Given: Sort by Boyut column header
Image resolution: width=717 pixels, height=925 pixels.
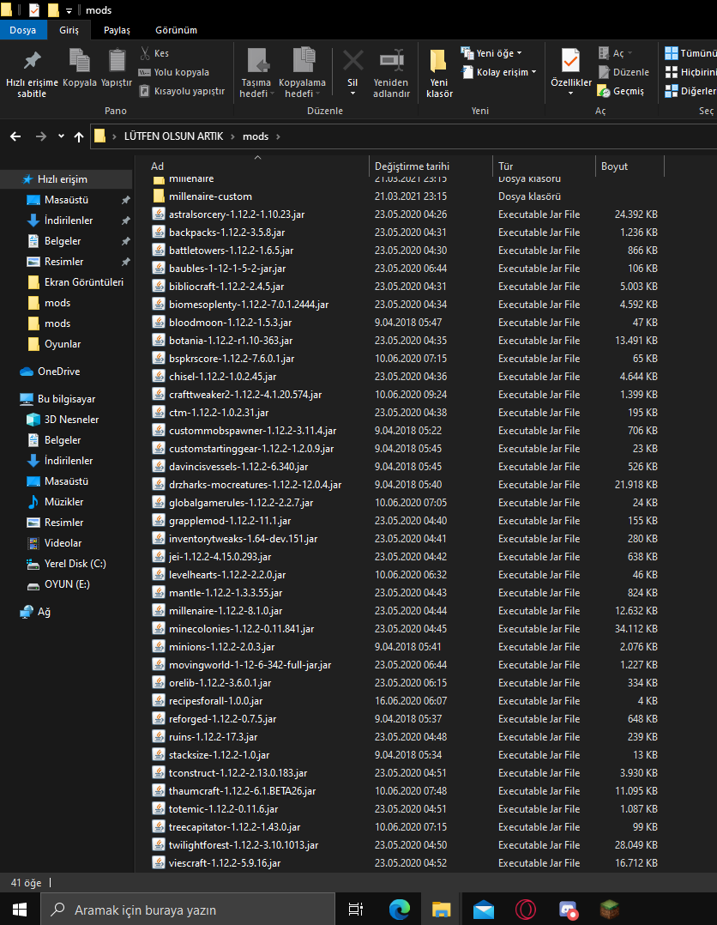Looking at the screenshot, I should click(x=614, y=166).
